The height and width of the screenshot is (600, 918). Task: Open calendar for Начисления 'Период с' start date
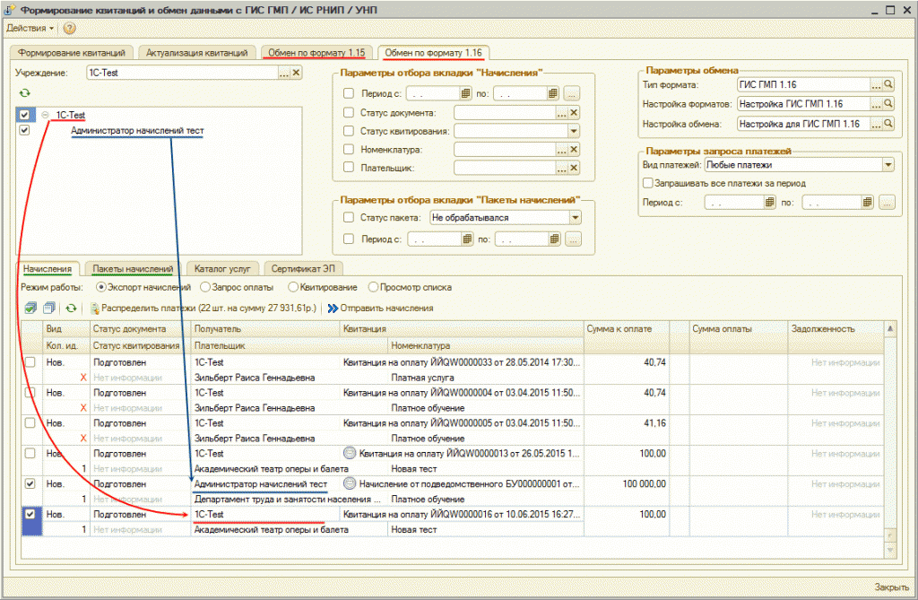click(465, 93)
